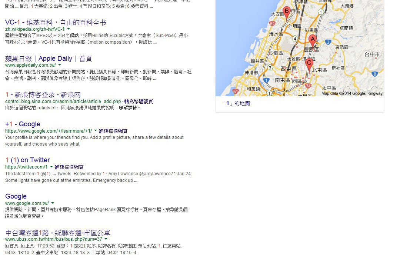Click map marker B near 大安區
This screenshot has width=420, height=263.
pos(287,13)
